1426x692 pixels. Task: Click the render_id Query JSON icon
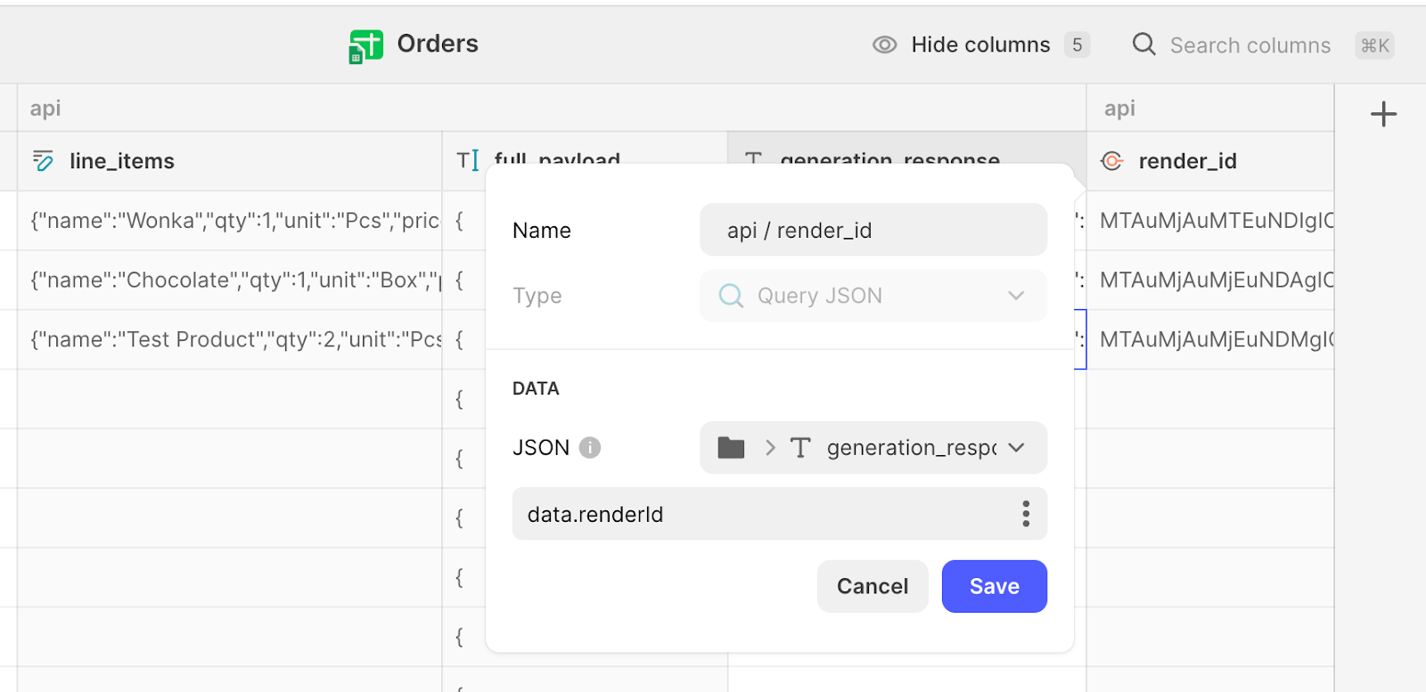[x=1111, y=160]
